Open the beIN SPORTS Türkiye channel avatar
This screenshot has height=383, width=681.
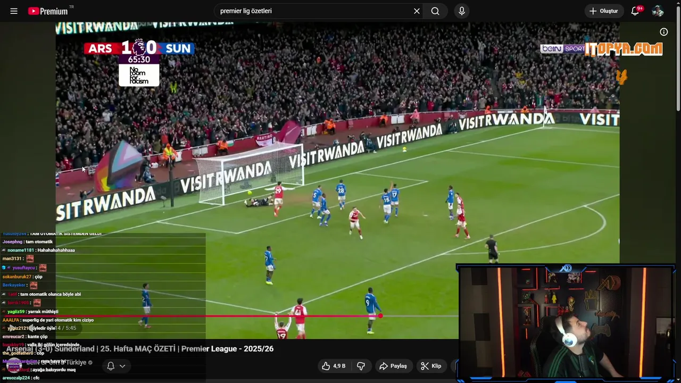(x=14, y=366)
